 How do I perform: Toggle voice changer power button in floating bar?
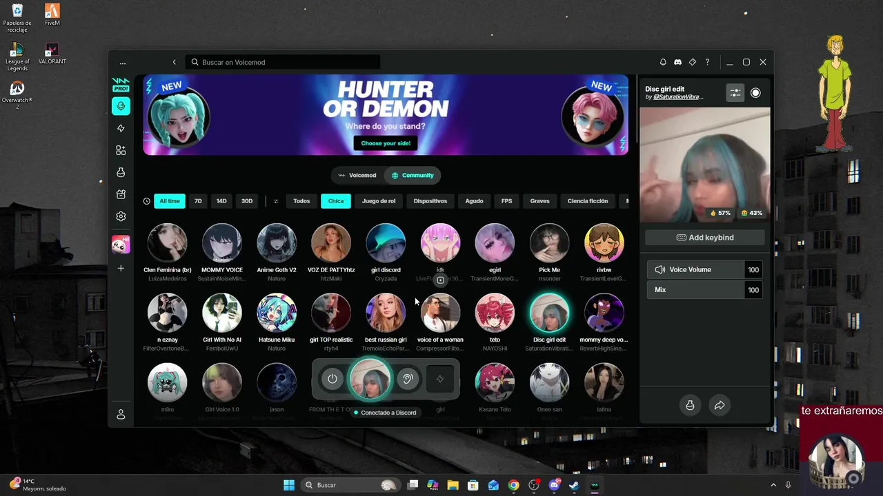click(333, 378)
